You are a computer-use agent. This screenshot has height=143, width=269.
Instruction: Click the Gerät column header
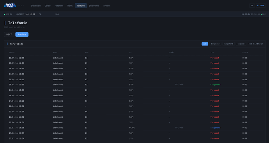tap(172, 53)
